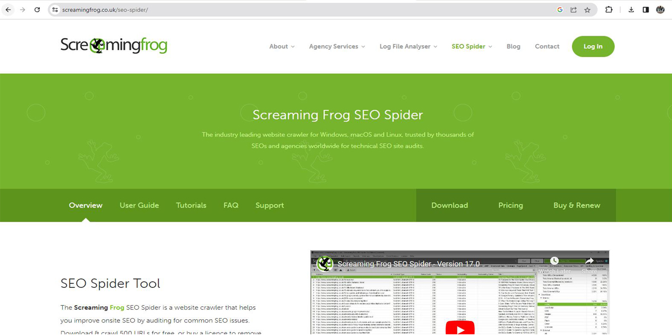Toggle the browser side panel icon

pyautogui.click(x=646, y=10)
